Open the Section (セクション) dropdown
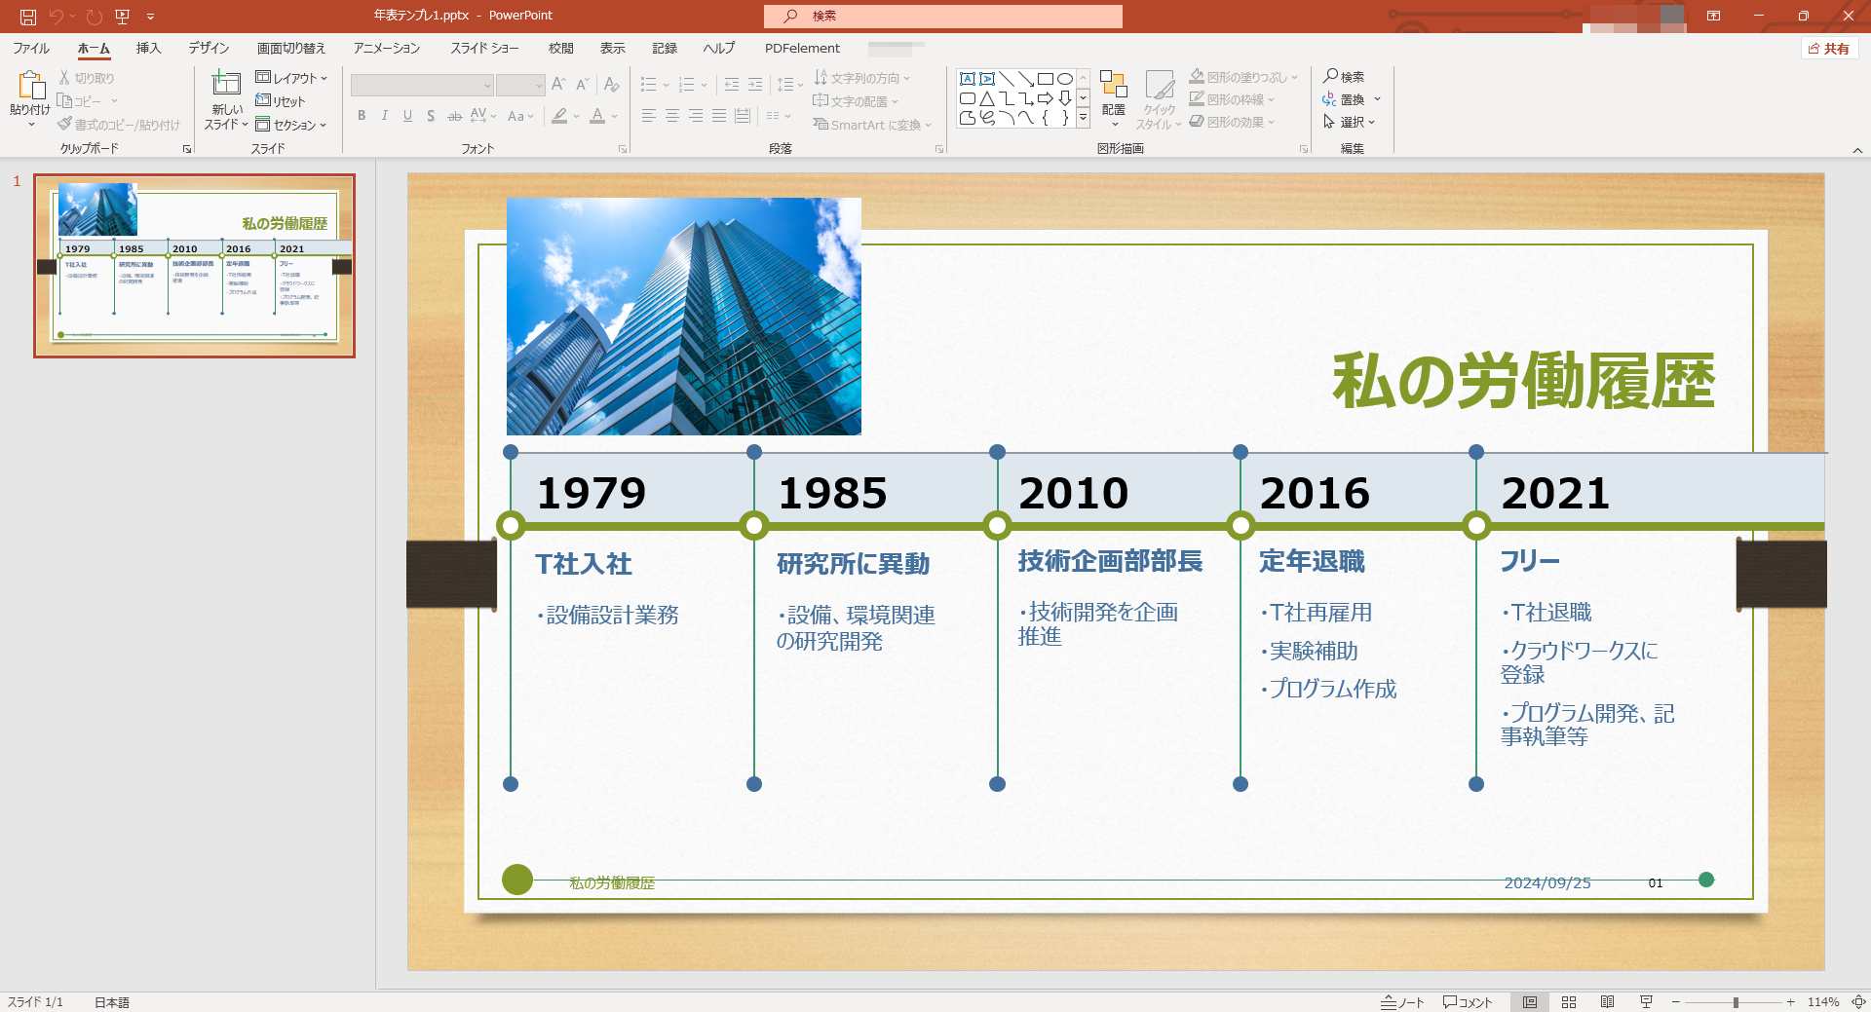The height and width of the screenshot is (1012, 1871). [x=291, y=125]
